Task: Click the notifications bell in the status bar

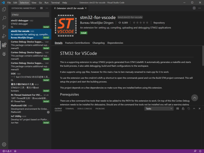Action: click(x=201, y=151)
